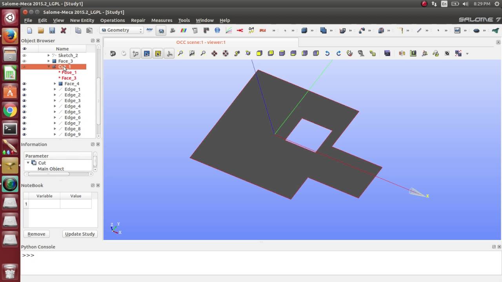The width and height of the screenshot is (502, 282).
Task: Toggle the yellow preselection mode button
Action: [x=158, y=53]
